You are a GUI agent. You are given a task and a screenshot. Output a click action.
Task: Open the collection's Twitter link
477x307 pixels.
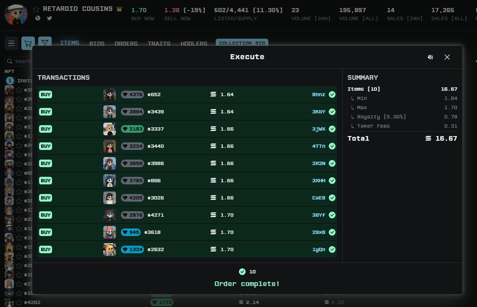pos(49,18)
